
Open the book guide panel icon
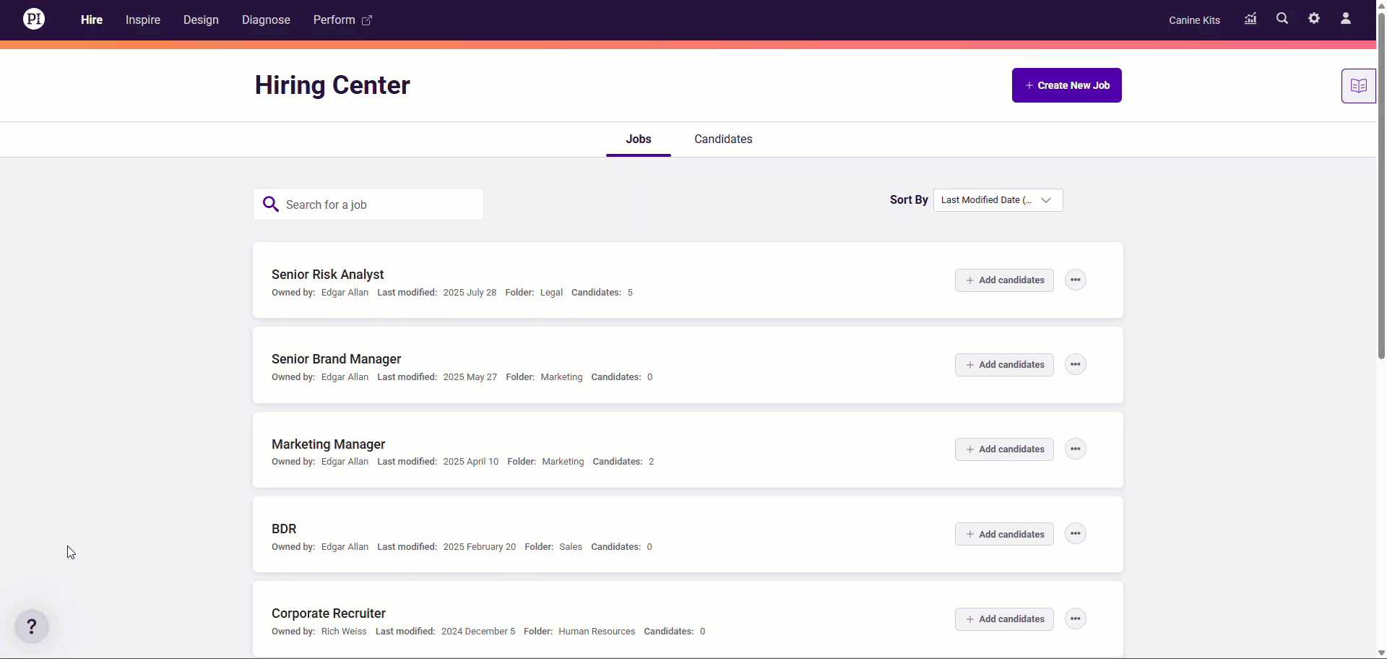click(1358, 86)
